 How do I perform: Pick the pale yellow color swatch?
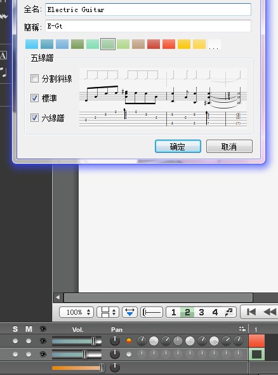pyautogui.click(x=199, y=44)
